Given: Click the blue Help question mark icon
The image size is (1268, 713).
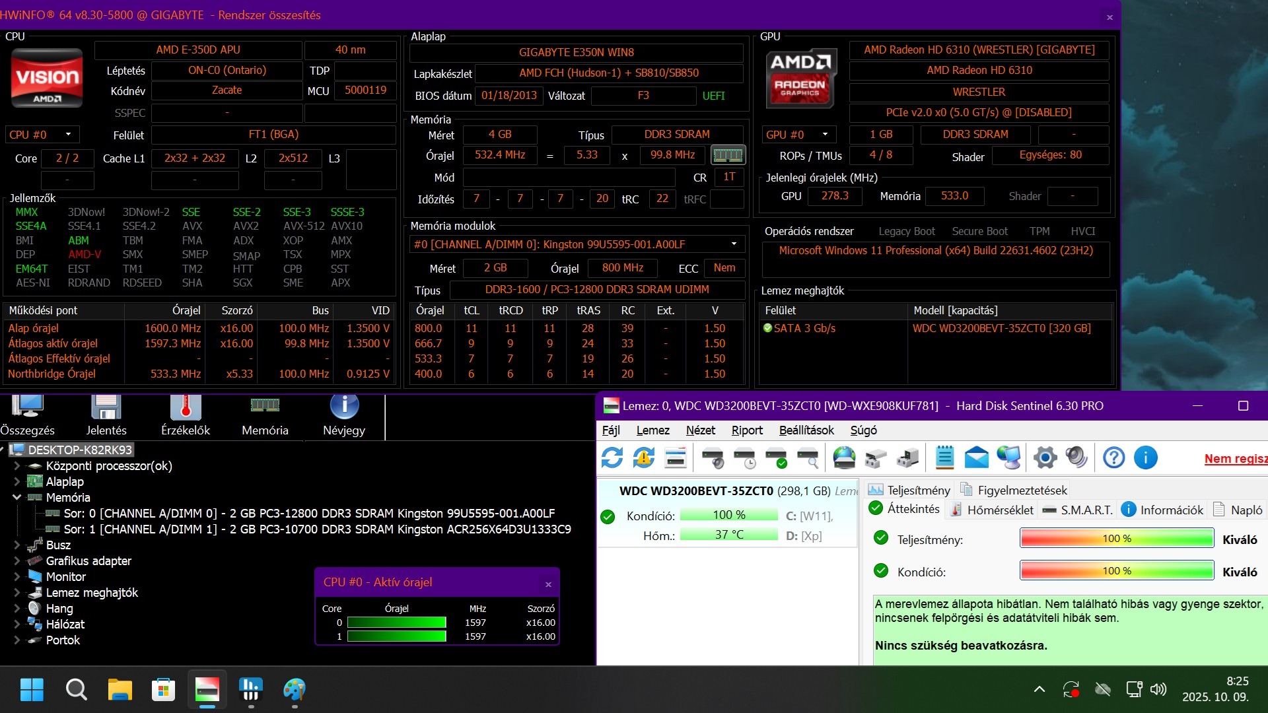Looking at the screenshot, I should coord(1113,458).
